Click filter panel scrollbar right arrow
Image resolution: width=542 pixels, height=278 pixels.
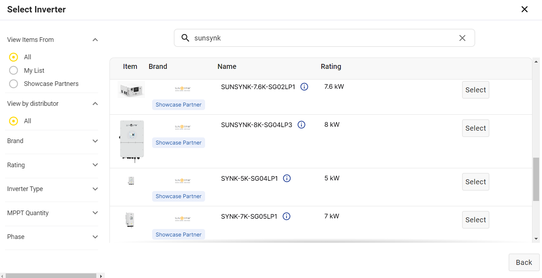tap(101, 276)
